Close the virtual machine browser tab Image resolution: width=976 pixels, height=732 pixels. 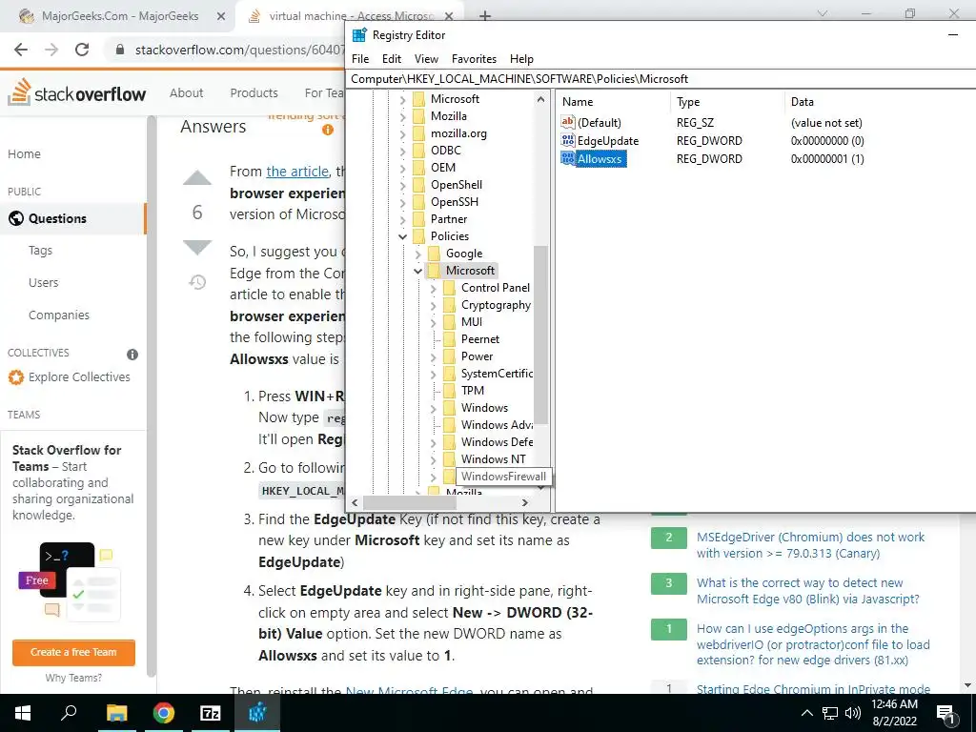click(450, 16)
